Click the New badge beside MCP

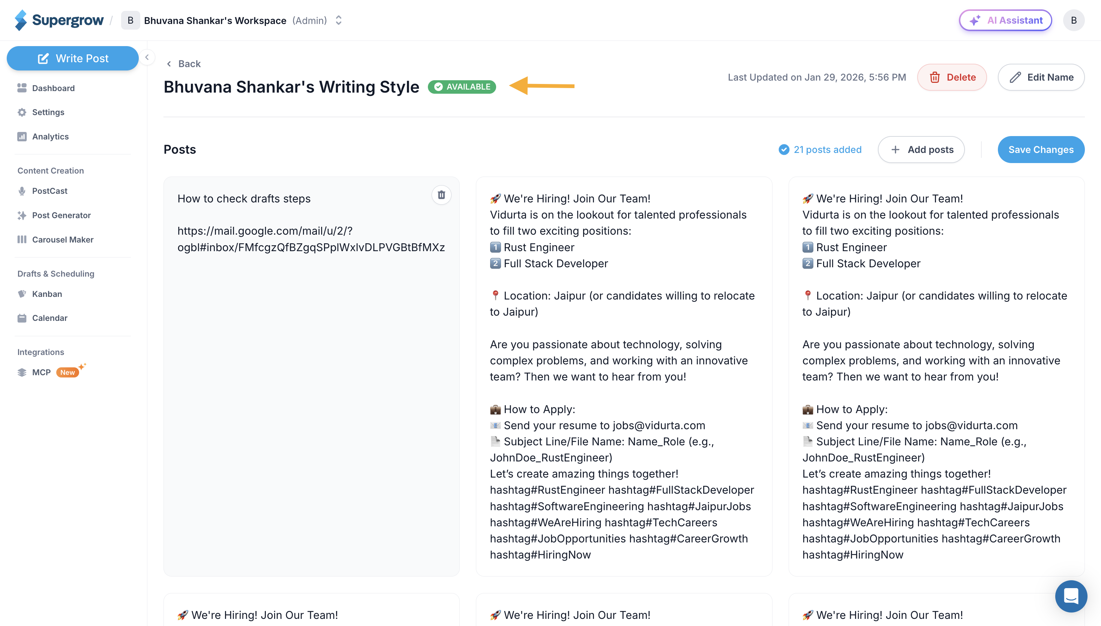coord(67,372)
